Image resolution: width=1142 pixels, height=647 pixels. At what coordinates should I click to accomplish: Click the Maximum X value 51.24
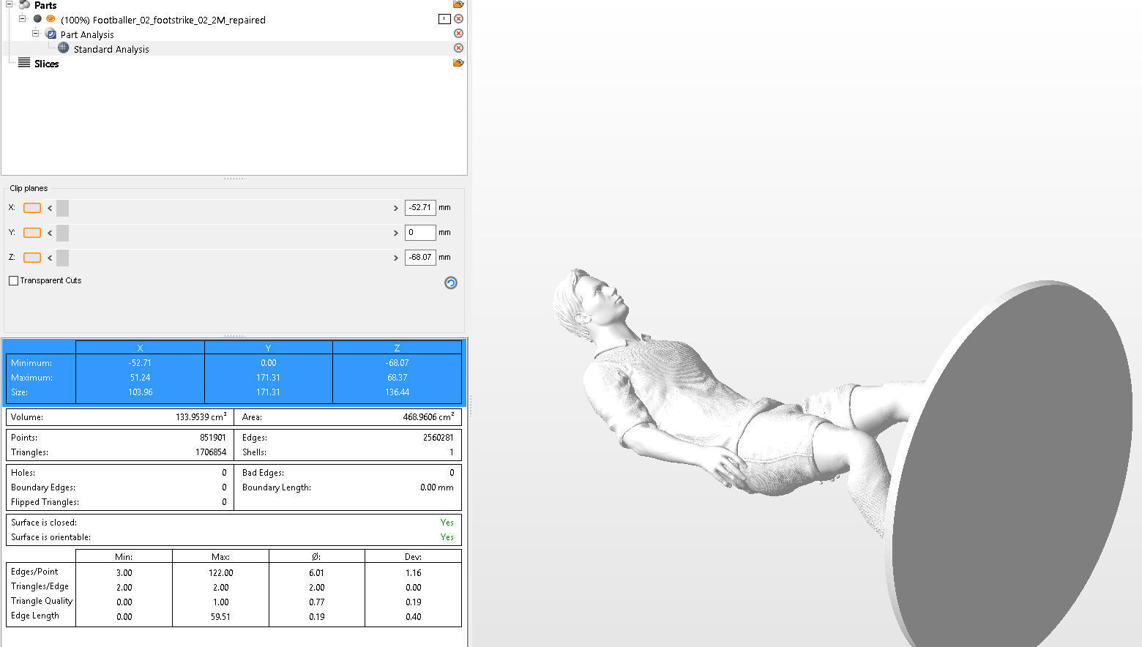point(140,378)
